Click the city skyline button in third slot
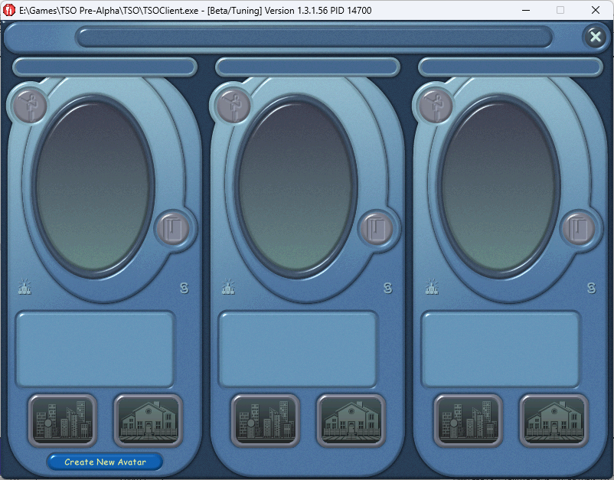The height and width of the screenshot is (480, 614). pyautogui.click(x=469, y=421)
